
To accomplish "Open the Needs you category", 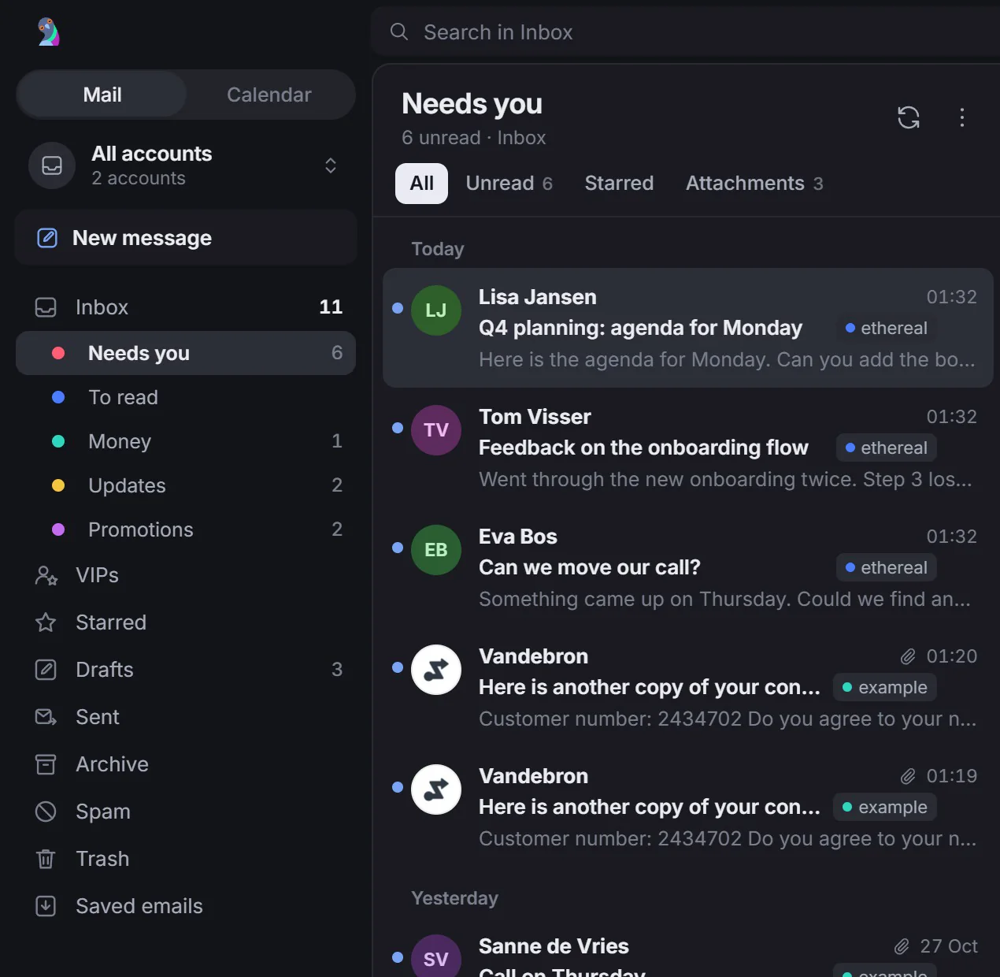I will pyautogui.click(x=186, y=353).
